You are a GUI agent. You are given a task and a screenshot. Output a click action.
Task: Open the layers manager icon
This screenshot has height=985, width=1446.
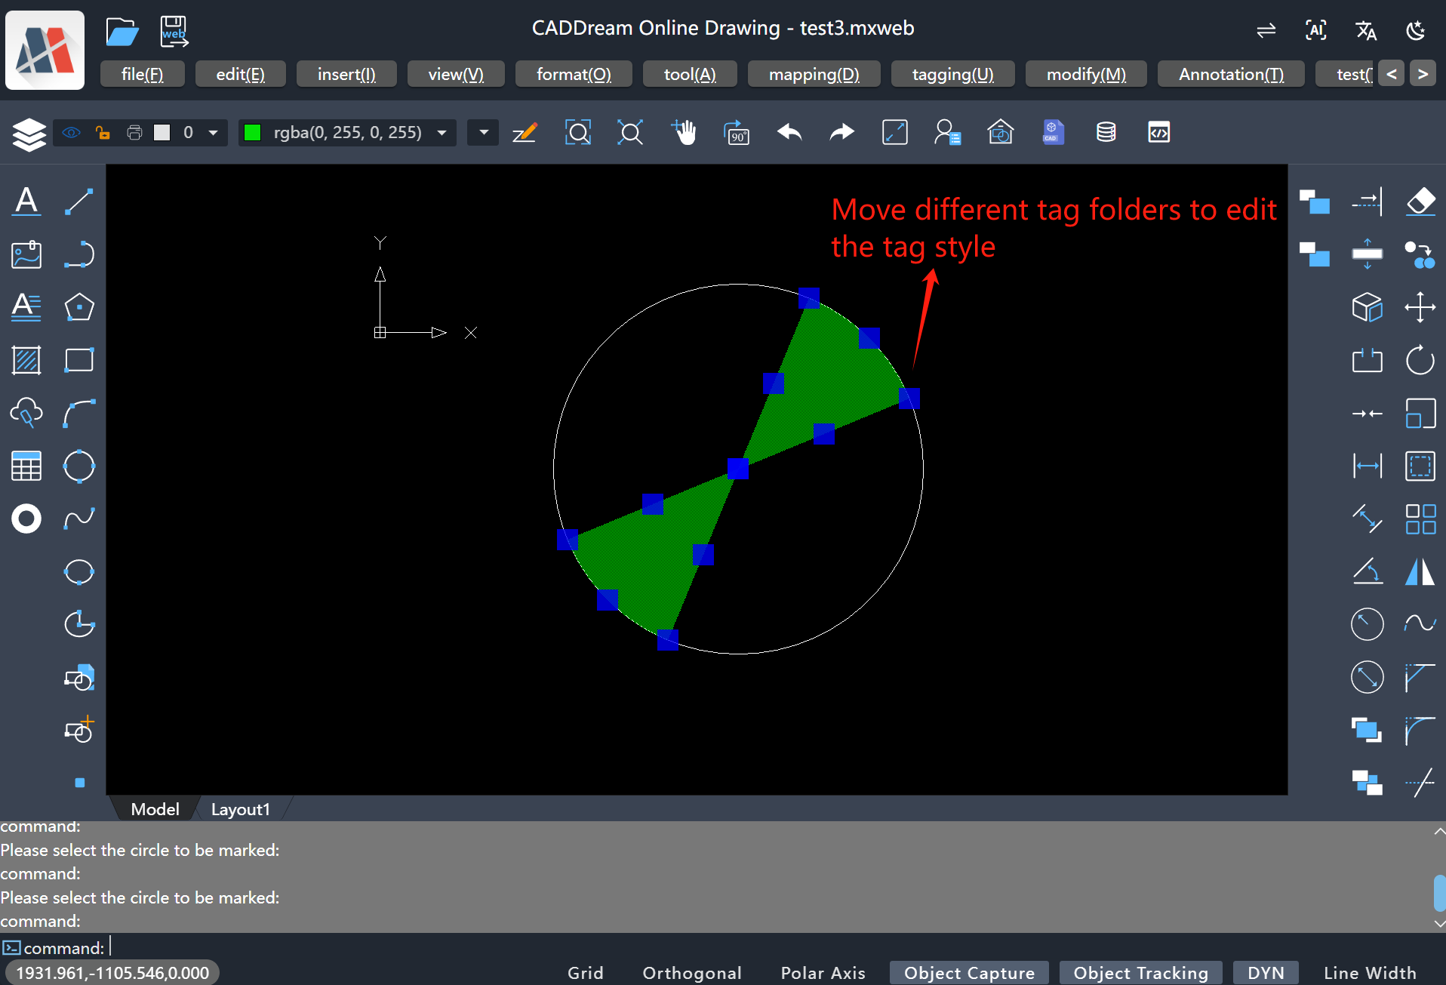29,134
